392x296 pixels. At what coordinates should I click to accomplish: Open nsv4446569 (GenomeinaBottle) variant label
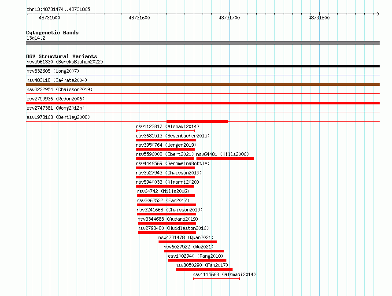pyautogui.click(x=173, y=163)
